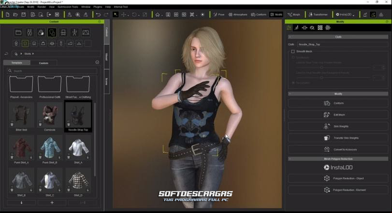Screen dimensions: 392x213
Task: Click the content list vertical scrollbar
Action: [95, 139]
